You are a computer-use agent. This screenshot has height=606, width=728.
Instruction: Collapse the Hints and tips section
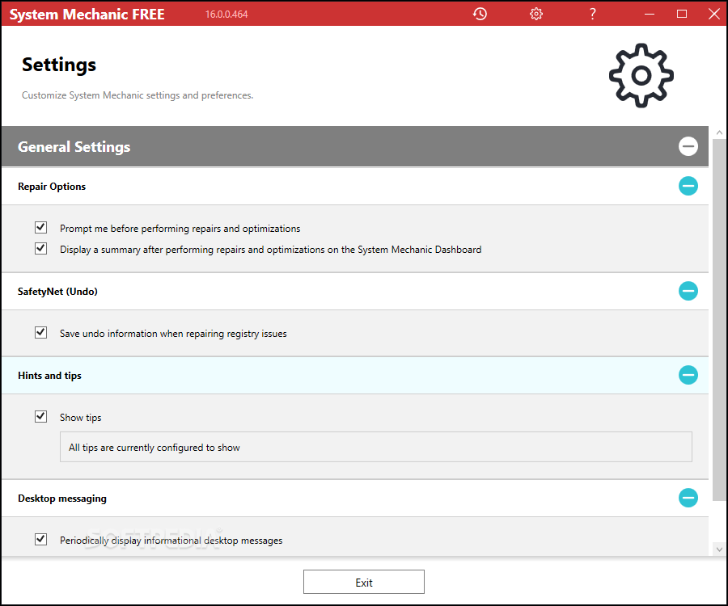[688, 375]
